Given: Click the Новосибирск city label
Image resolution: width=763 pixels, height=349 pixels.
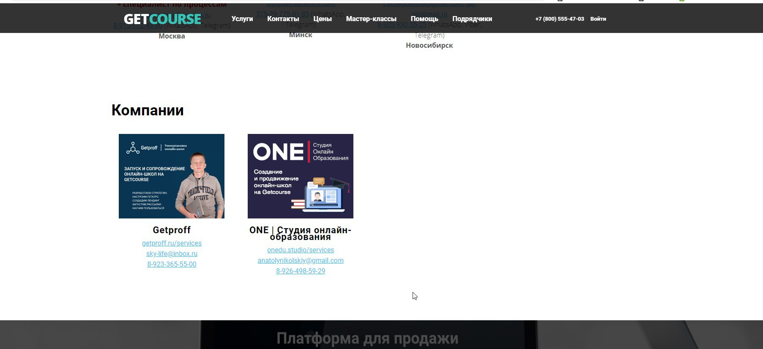Looking at the screenshot, I should tap(429, 45).
